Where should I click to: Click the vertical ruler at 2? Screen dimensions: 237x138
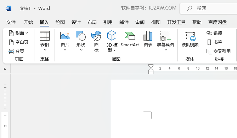(x=5, y=126)
